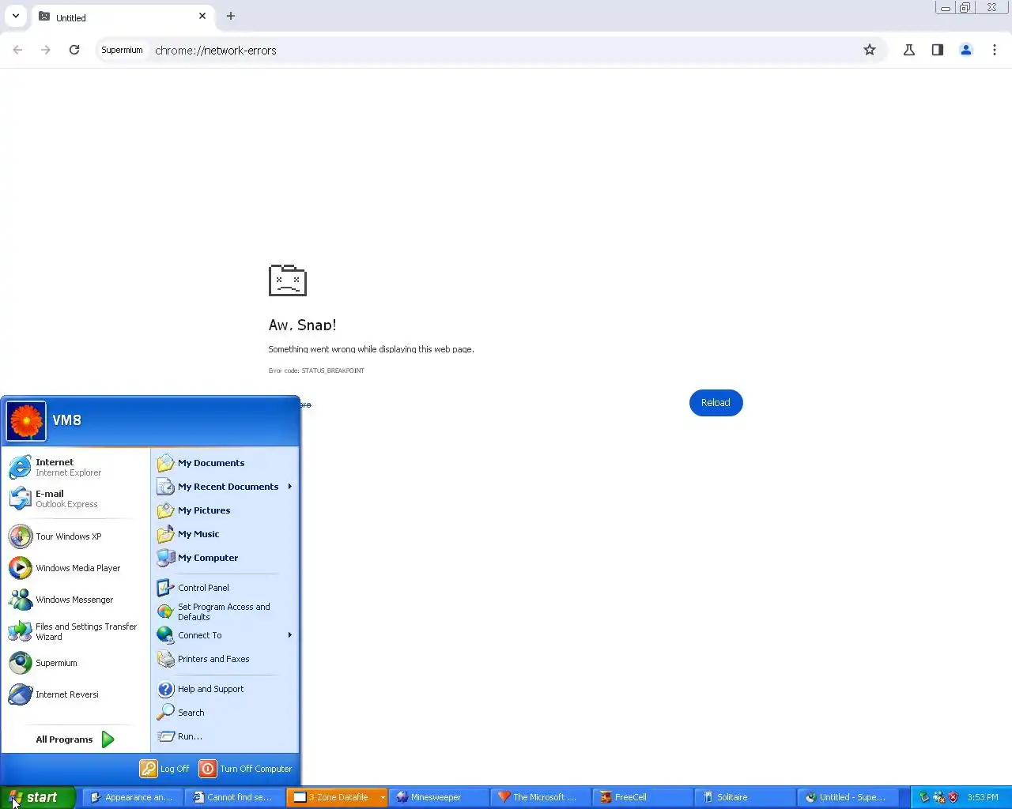The height and width of the screenshot is (809, 1012).
Task: Switch to Cannot find se... taskbar window
Action: point(234,797)
